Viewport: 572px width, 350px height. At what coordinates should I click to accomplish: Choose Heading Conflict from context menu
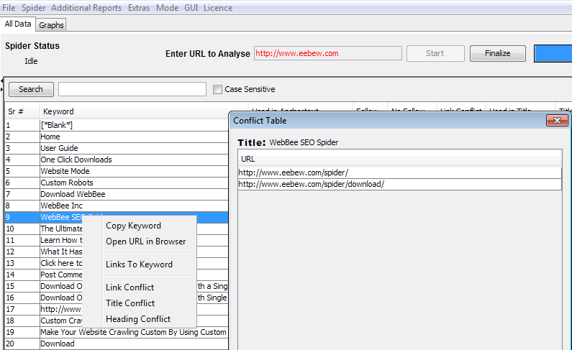pos(138,319)
